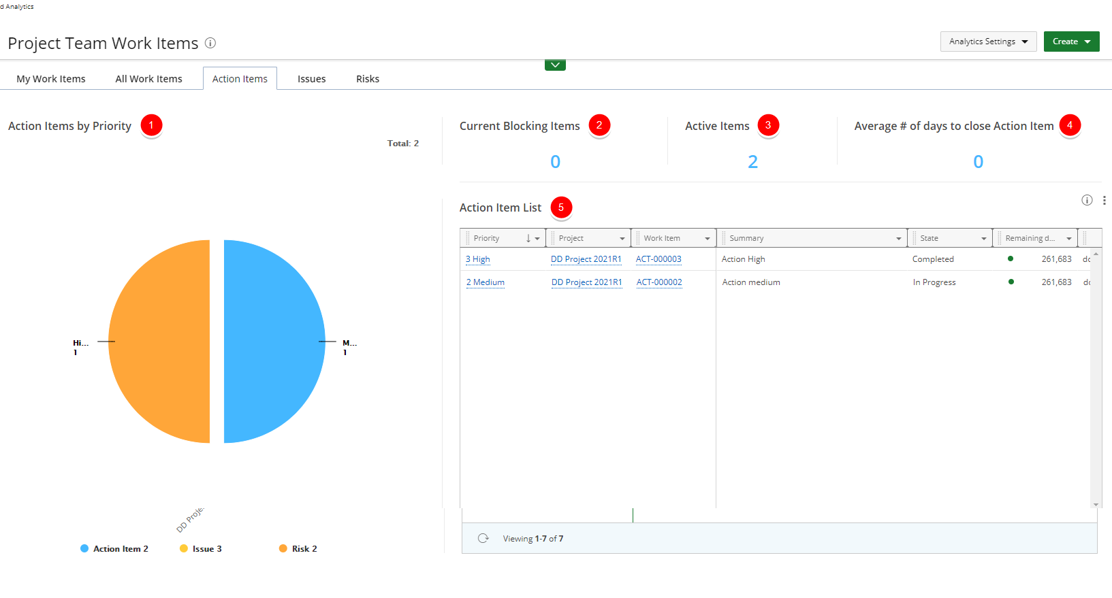The width and height of the screenshot is (1112, 598).
Task: Open the Analytics Settings dropdown
Action: (x=988, y=41)
